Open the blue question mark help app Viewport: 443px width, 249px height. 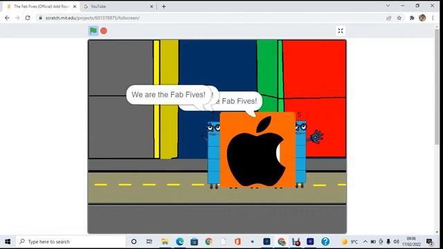click(x=325, y=241)
